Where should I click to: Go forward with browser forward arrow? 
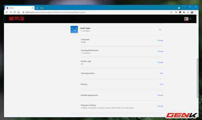point(11,12)
